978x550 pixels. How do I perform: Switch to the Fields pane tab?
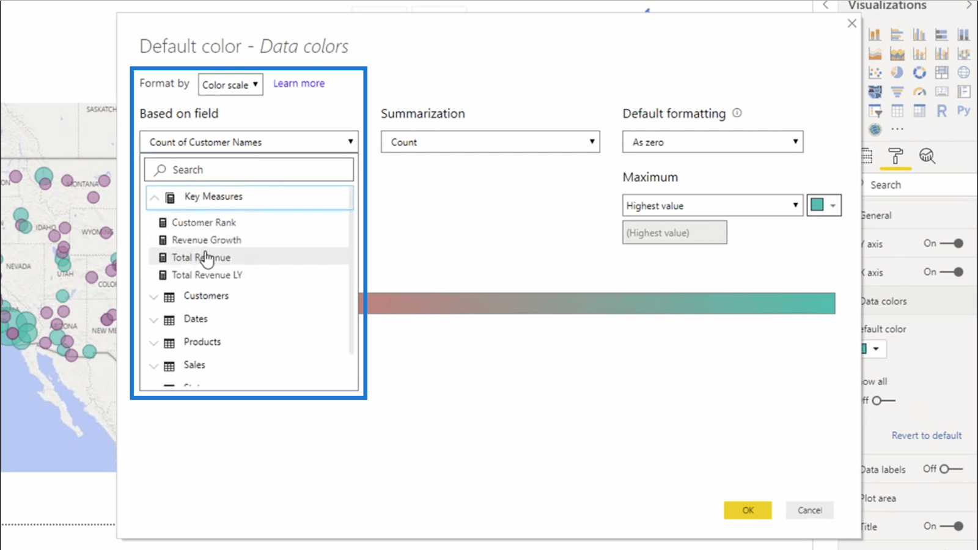click(x=867, y=156)
